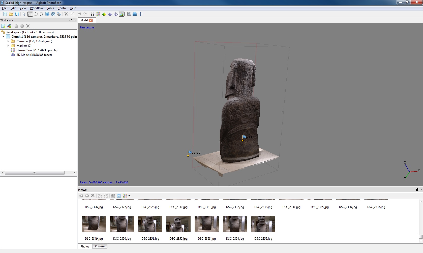Toggle the Solid model view mode
Screen dimensions: 423x253
[x=110, y=14]
